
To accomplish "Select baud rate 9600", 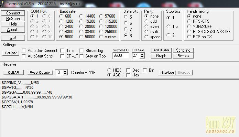I will 61,36.
